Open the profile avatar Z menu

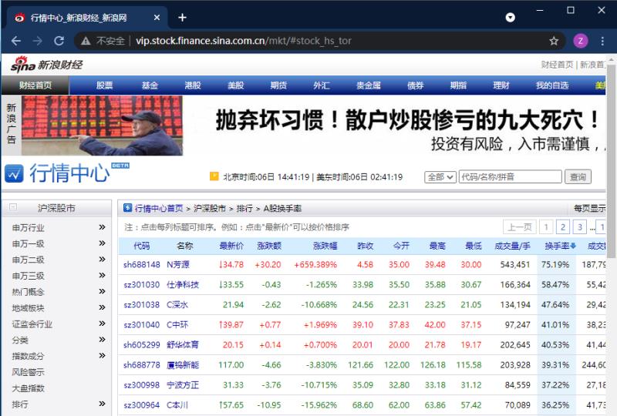(581, 41)
